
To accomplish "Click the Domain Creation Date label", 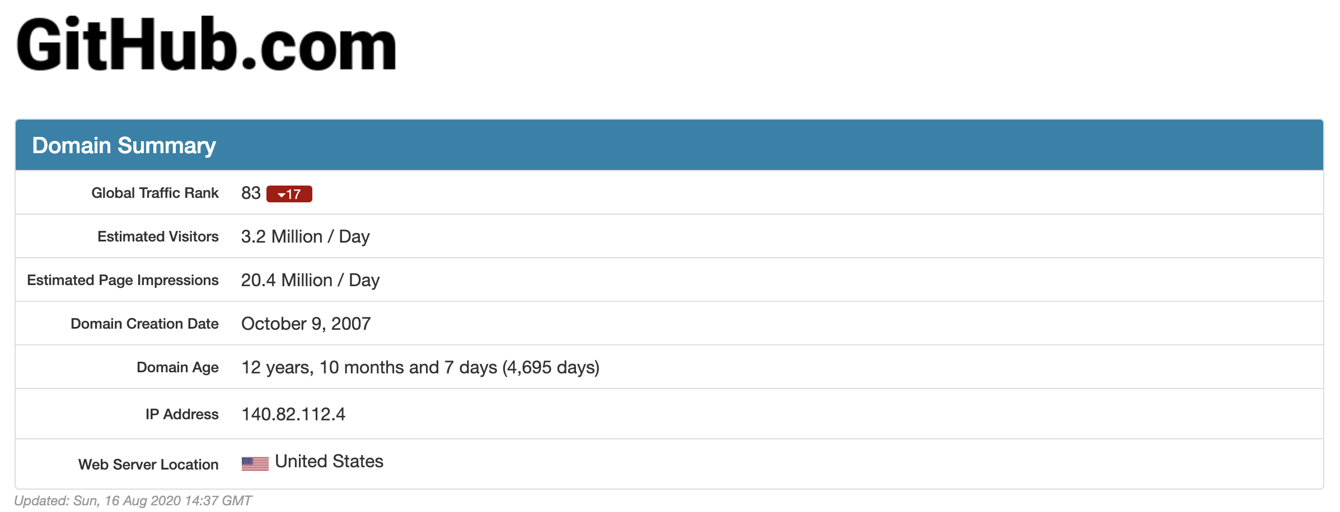I will coord(144,324).
